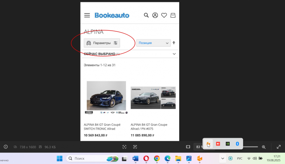Switch the РУС input language
The height and width of the screenshot is (164, 285).
point(240,158)
